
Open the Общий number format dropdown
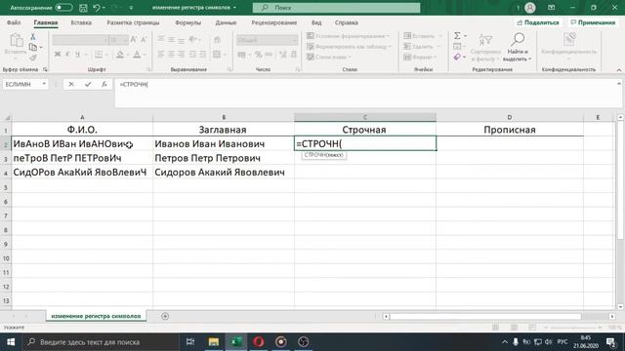(x=267, y=40)
